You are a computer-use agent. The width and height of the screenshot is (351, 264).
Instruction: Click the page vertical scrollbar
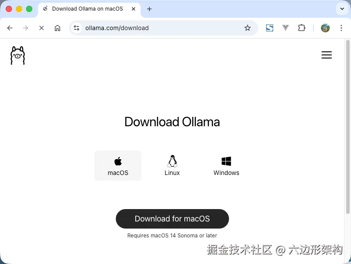tap(347, 127)
